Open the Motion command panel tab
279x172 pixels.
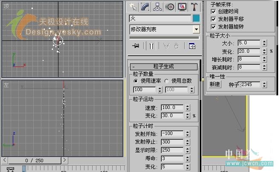[170, 7]
